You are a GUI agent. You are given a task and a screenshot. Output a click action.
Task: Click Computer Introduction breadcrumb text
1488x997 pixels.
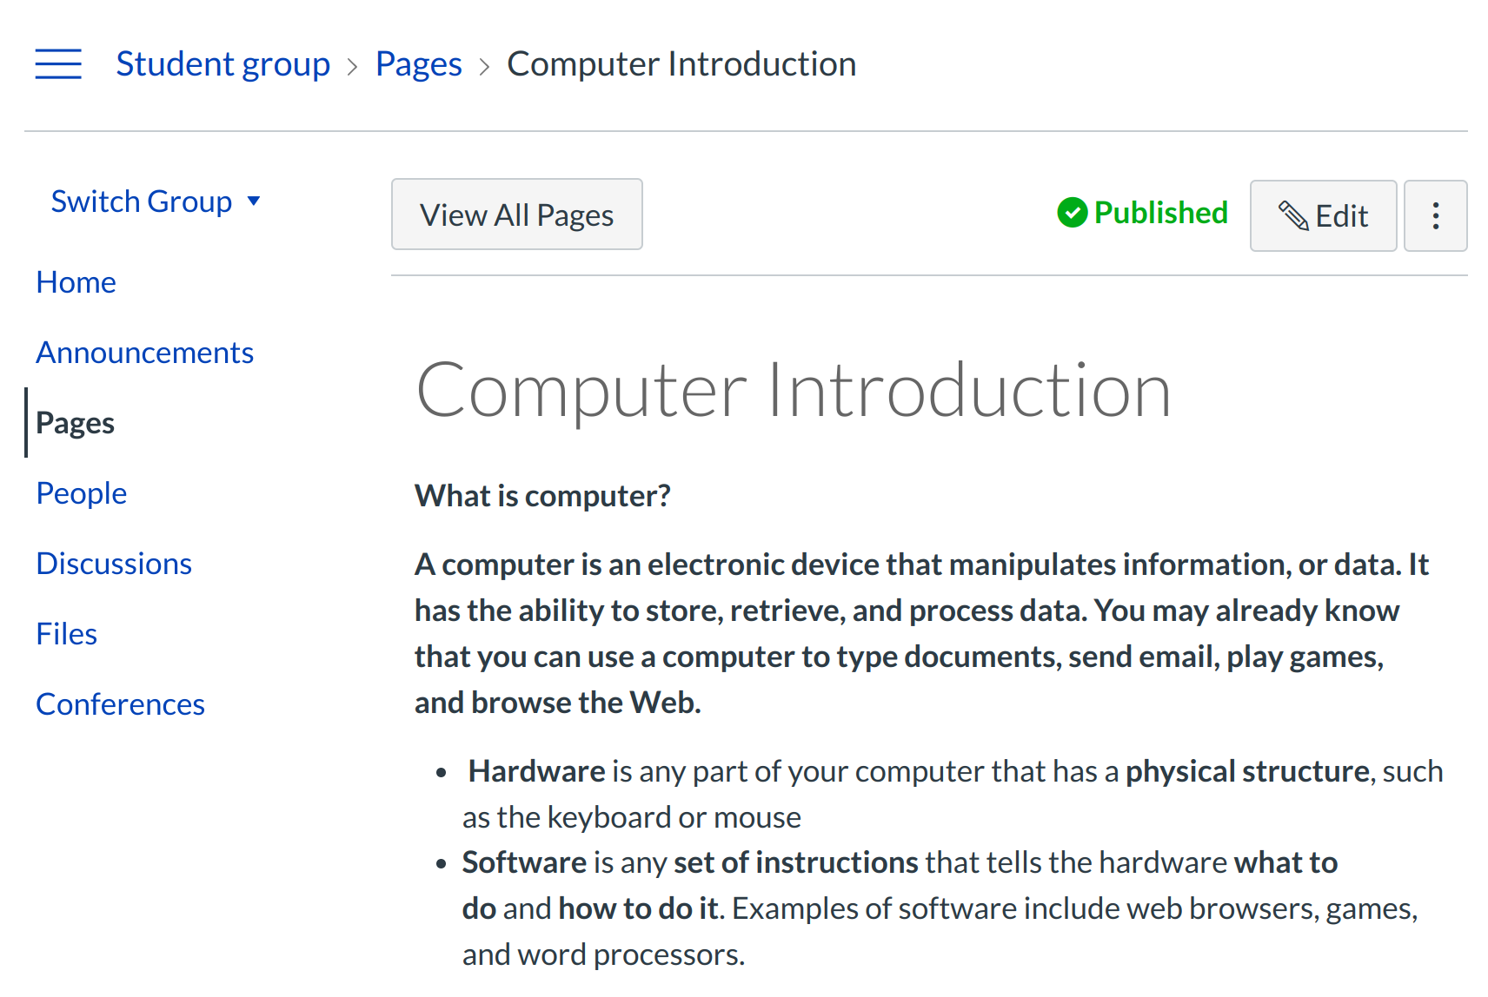[x=681, y=64]
